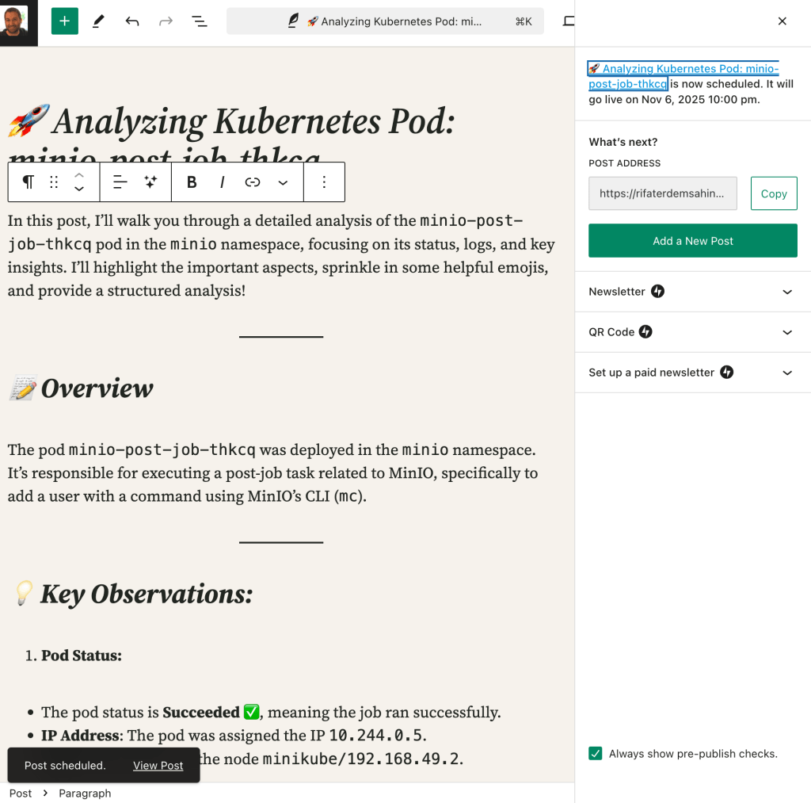Image resolution: width=811 pixels, height=803 pixels.
Task: Open more formatting options dropdown arrow
Action: click(x=283, y=182)
